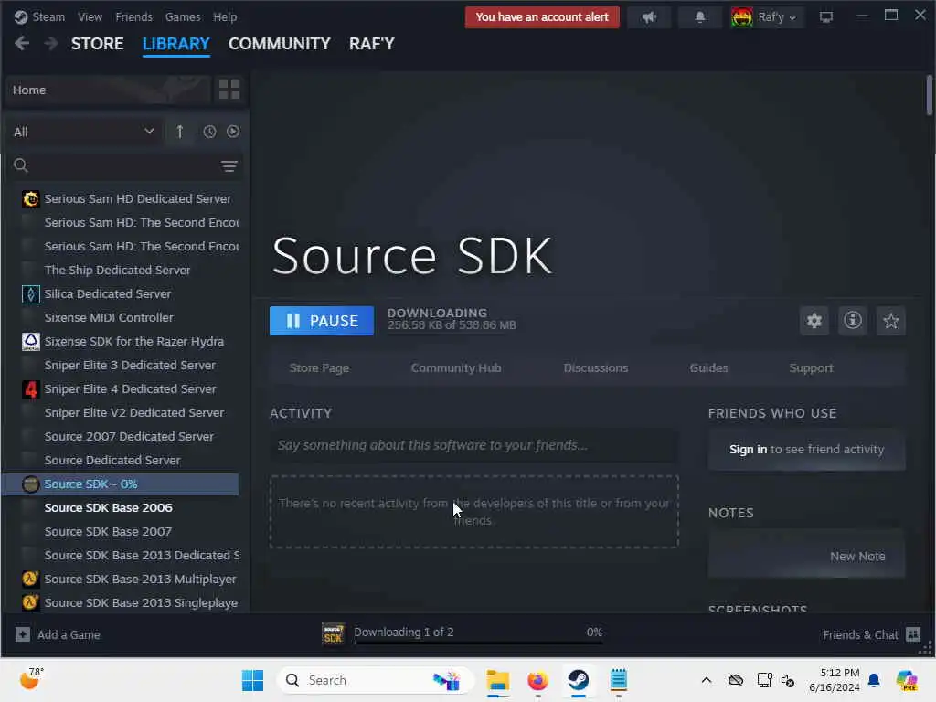The width and height of the screenshot is (936, 702).
Task: Open the Source SDK Store Page link
Action: tap(319, 367)
